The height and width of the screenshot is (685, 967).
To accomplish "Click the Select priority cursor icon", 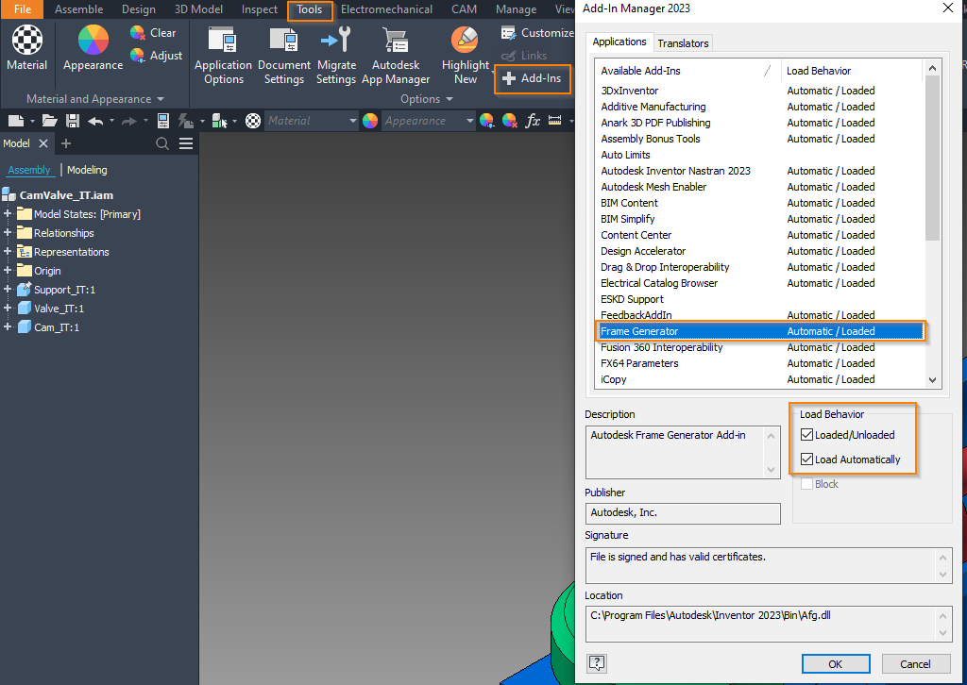I will (x=219, y=121).
